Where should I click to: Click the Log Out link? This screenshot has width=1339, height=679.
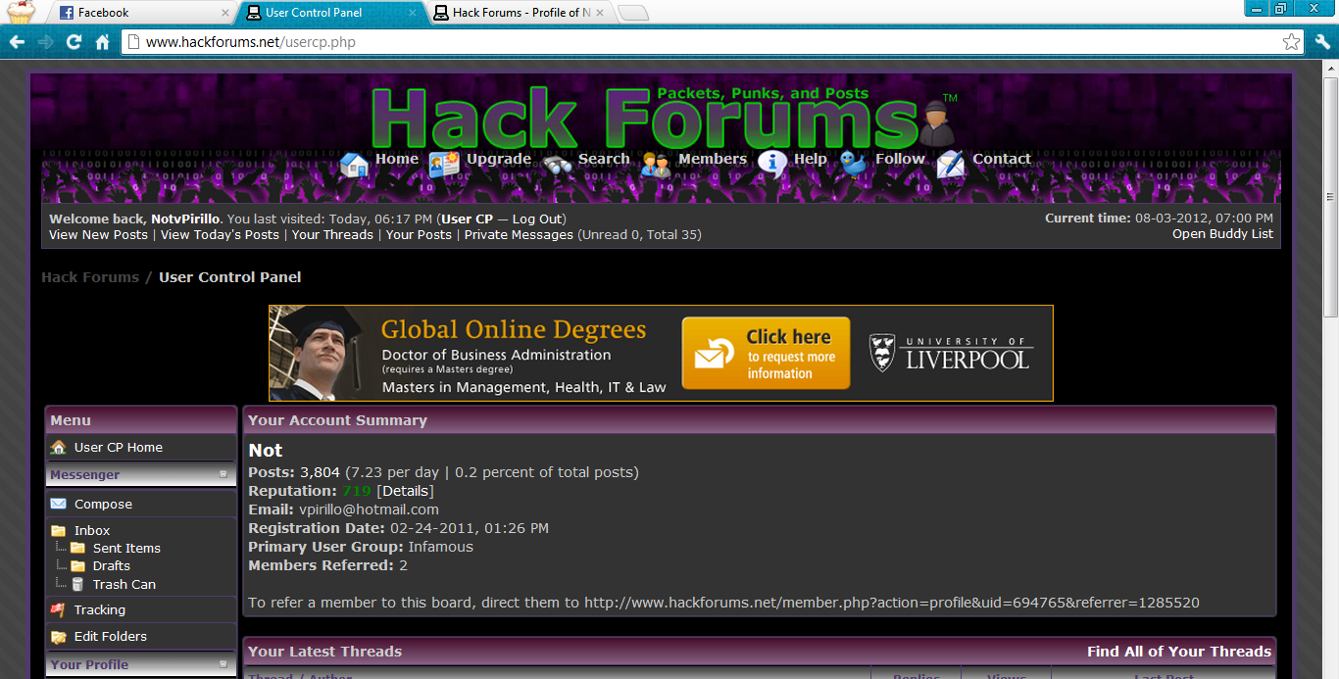[537, 218]
